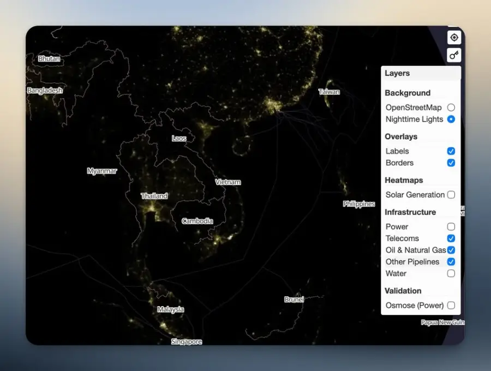Uncheck Oil & Natural Gas checkbox
The height and width of the screenshot is (371, 491).
(451, 250)
